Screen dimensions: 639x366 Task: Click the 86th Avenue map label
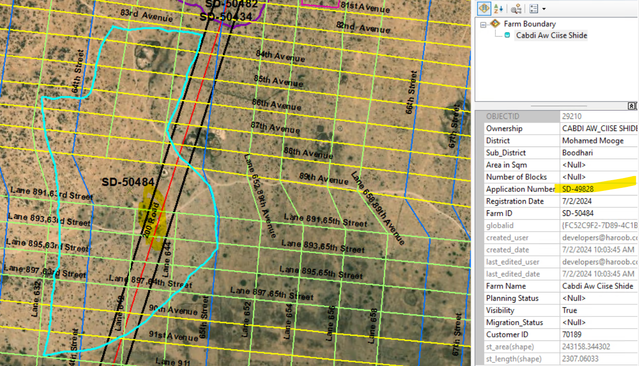[x=277, y=104]
